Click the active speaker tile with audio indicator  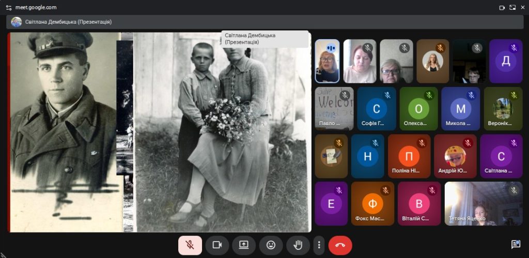coord(327,61)
